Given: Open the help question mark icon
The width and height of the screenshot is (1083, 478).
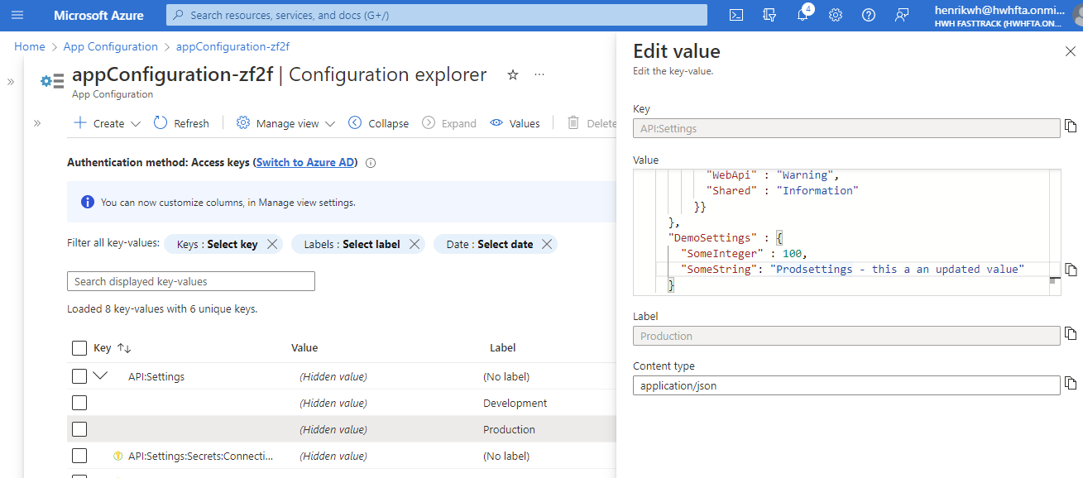Looking at the screenshot, I should [869, 15].
